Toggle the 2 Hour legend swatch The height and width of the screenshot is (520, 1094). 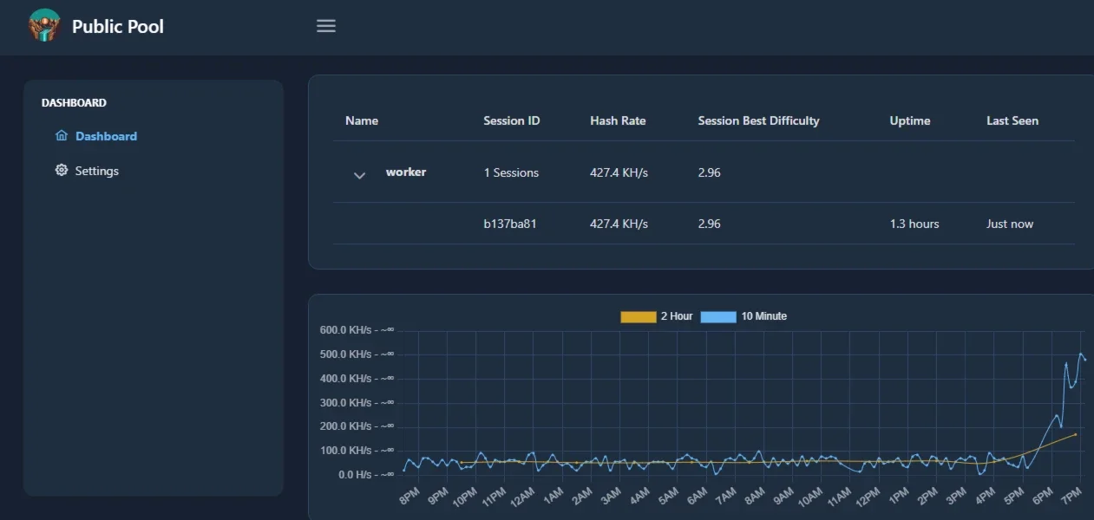coord(639,316)
